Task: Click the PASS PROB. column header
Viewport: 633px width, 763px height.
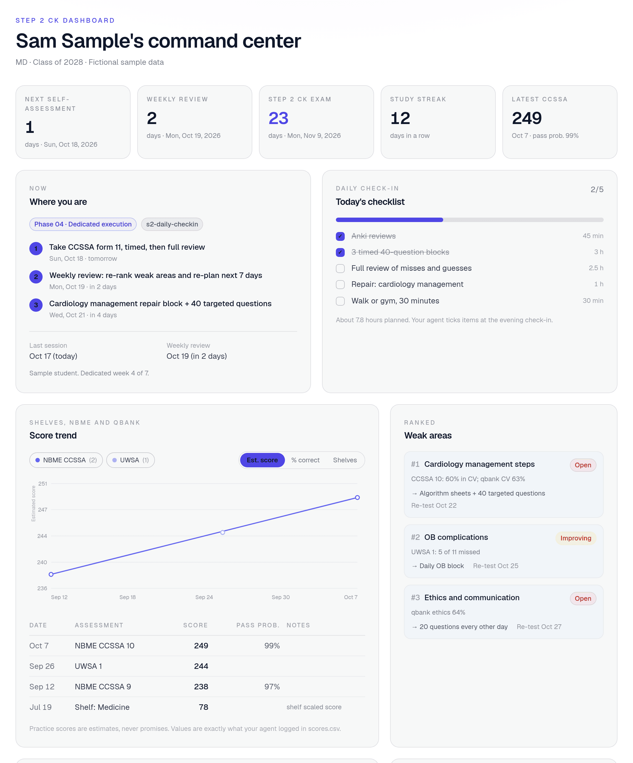Action: [258, 625]
